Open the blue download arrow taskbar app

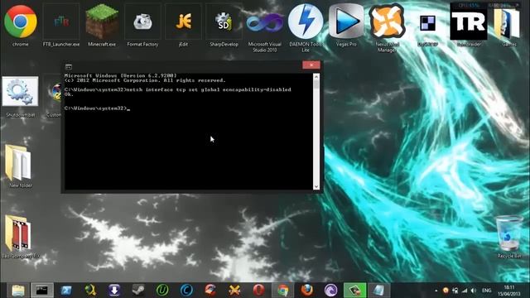114,291
